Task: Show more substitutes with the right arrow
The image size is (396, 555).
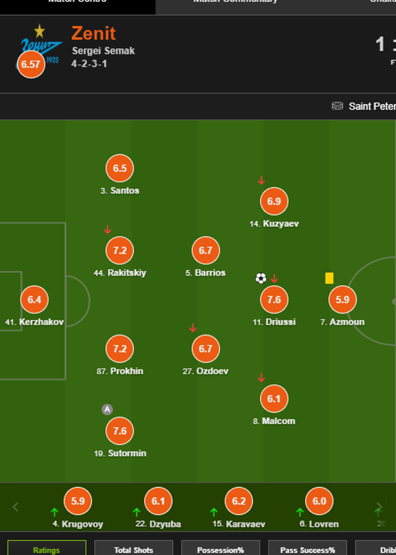Action: (x=379, y=507)
